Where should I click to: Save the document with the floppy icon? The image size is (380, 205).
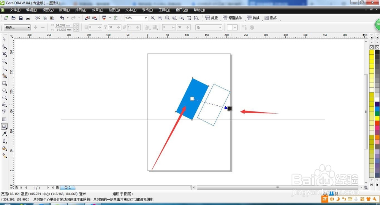21,18
